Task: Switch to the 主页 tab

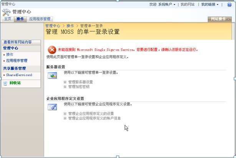Action: [x=8, y=19]
